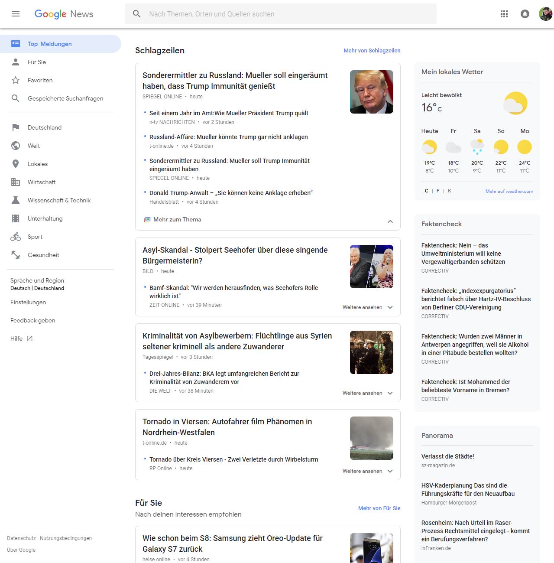Open the Über Google footer link
Screen dimensions: 554x563
(21, 550)
